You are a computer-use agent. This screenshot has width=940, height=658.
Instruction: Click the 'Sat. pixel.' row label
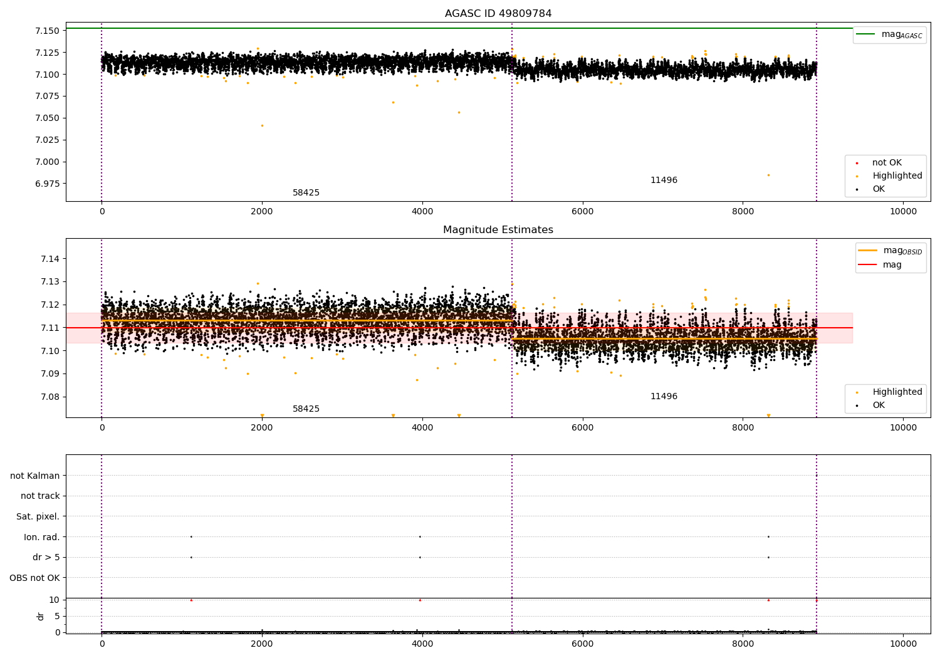[38, 517]
